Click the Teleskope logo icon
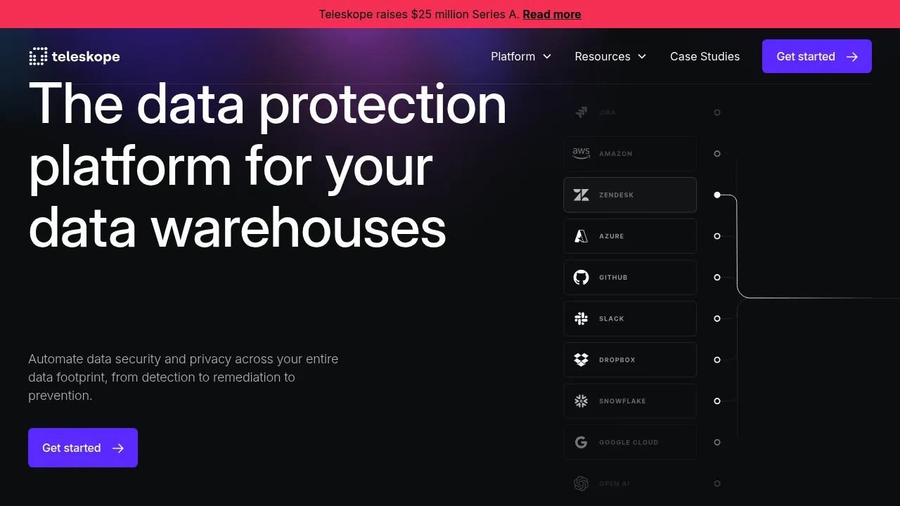Viewport: 900px width, 506px height. click(38, 56)
